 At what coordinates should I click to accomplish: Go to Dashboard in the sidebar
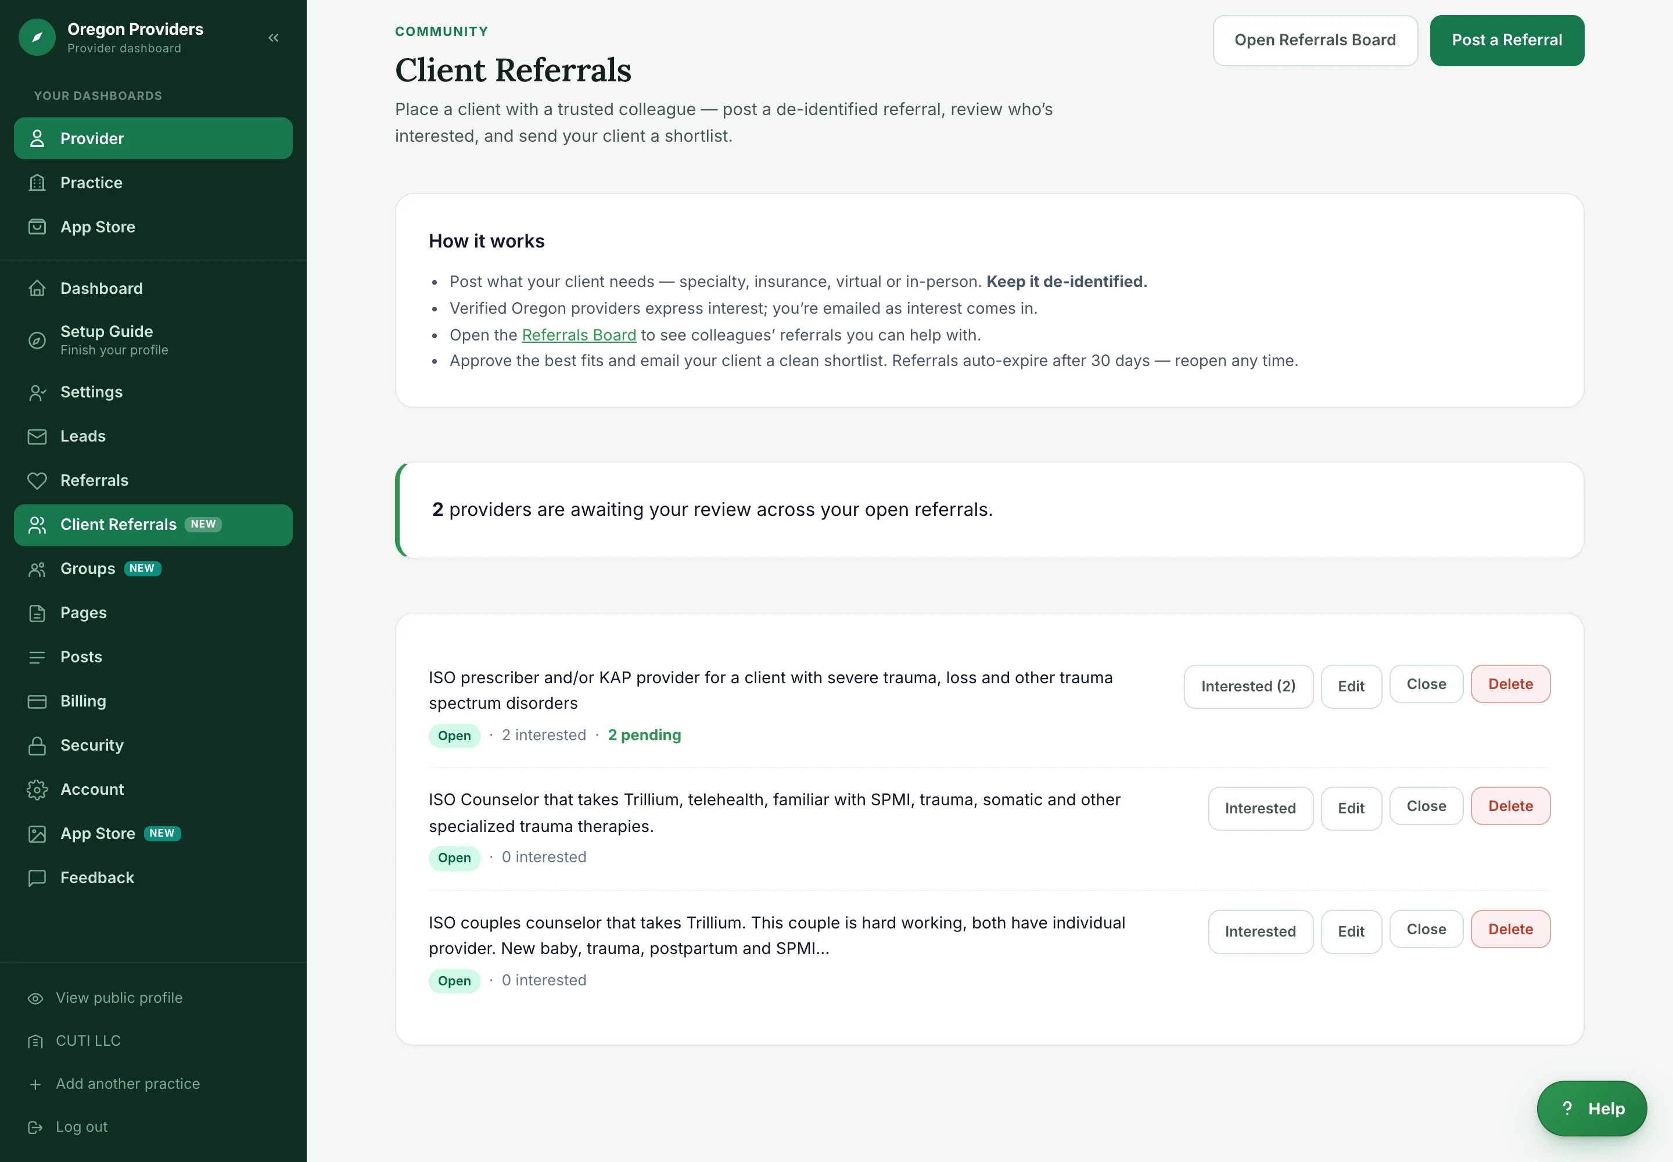point(153,288)
